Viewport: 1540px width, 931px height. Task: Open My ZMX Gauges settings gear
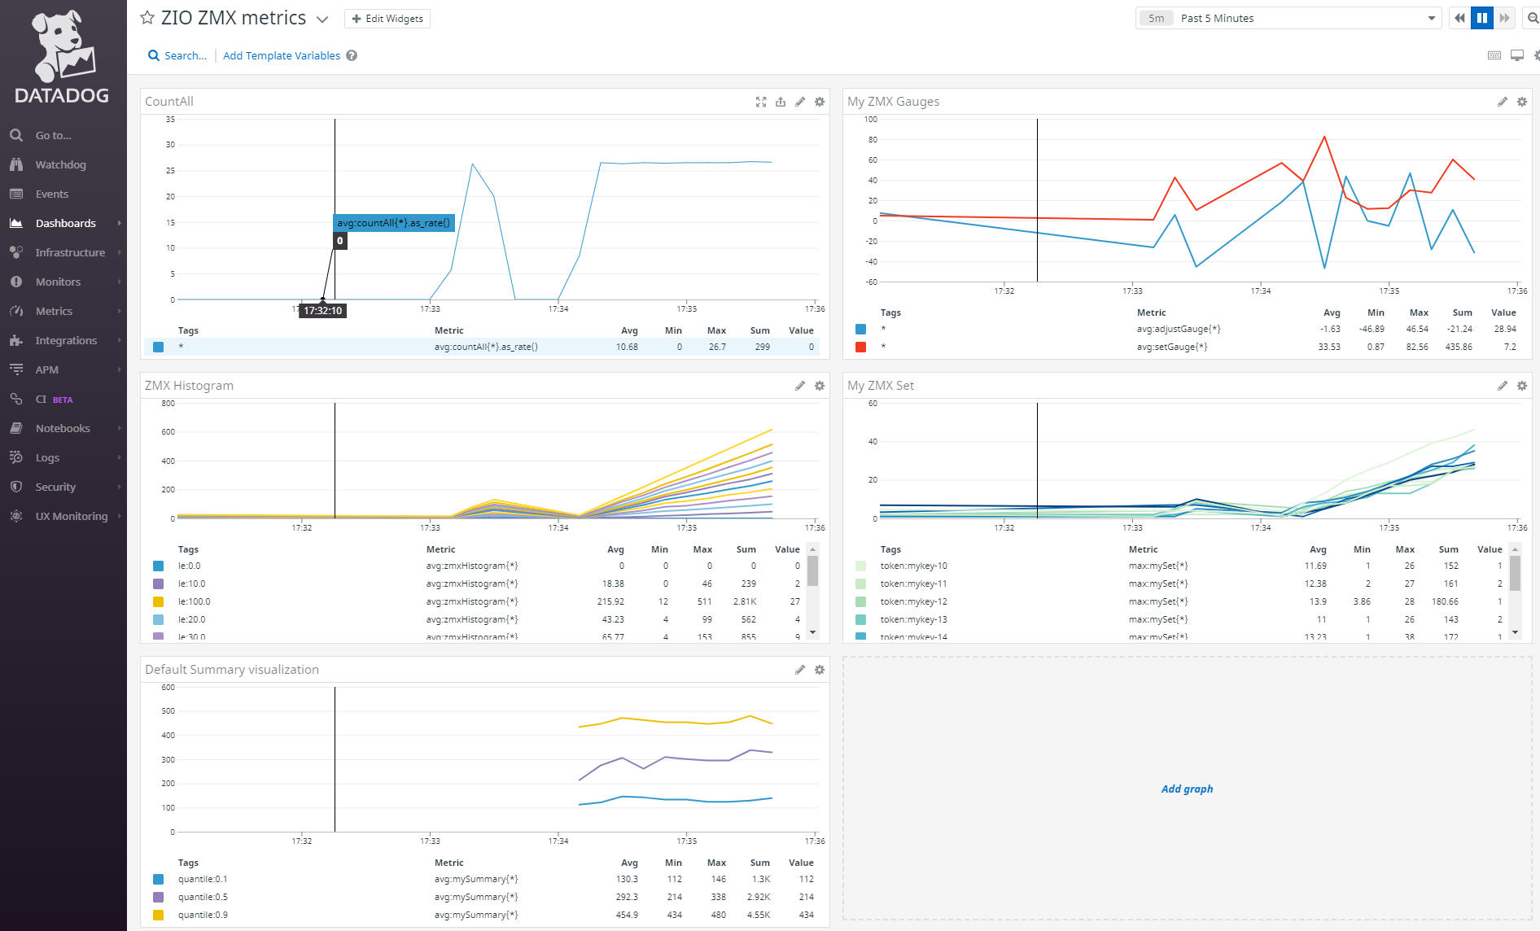[x=1522, y=102]
